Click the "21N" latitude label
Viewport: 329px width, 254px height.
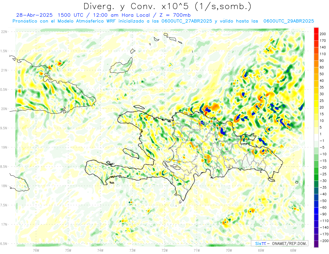(x=4, y=70)
